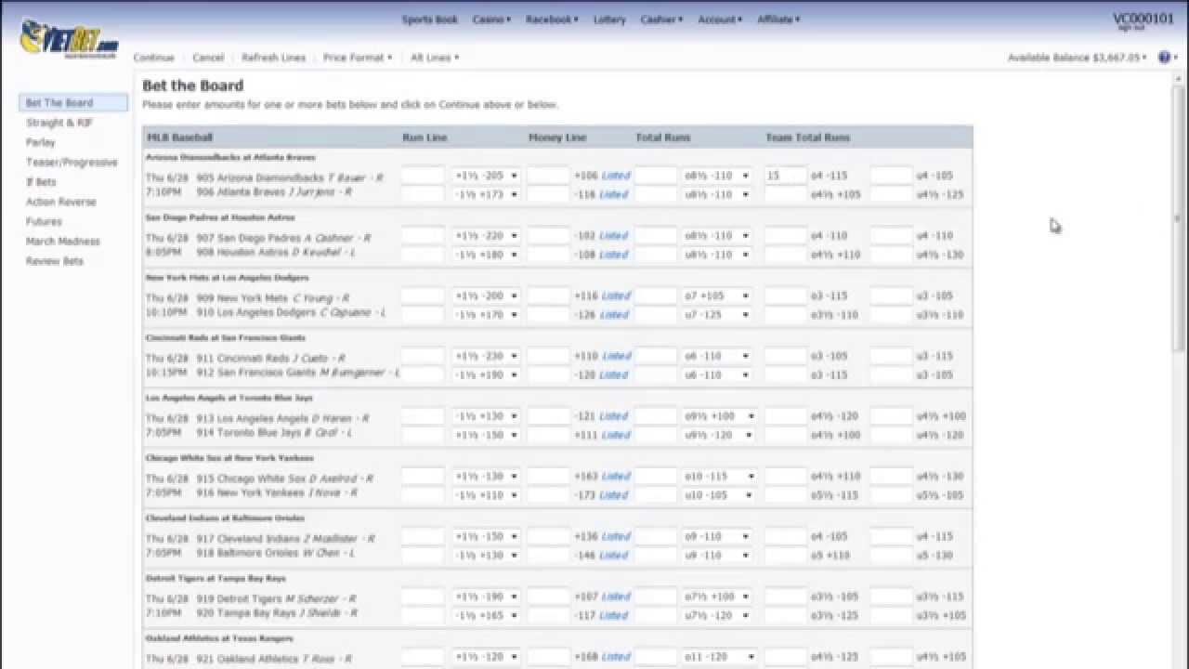
Task: Click Toronto Blue Jays run line amount field
Action: tap(423, 435)
